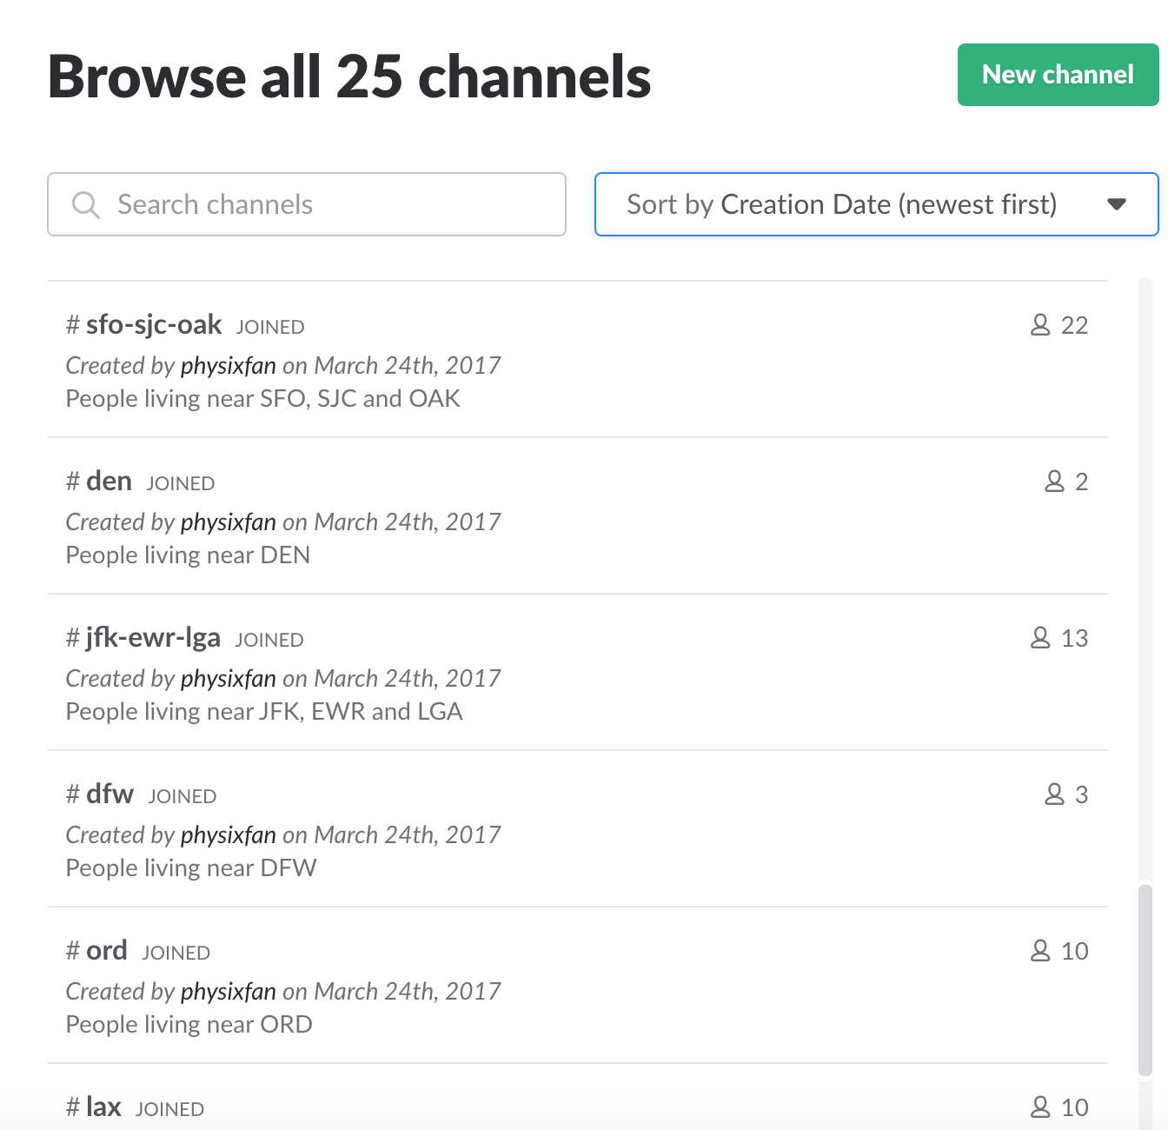Create a New channel
The image size is (1168, 1130).
click(x=1058, y=75)
